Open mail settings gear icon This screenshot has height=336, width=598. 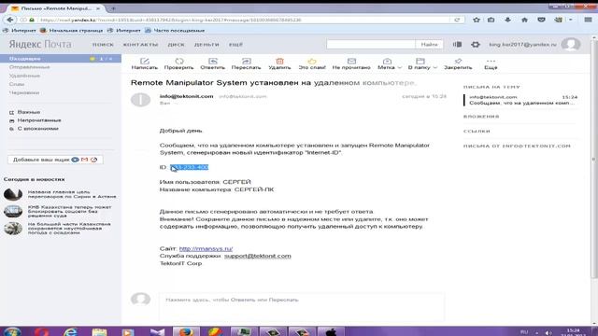(x=476, y=45)
